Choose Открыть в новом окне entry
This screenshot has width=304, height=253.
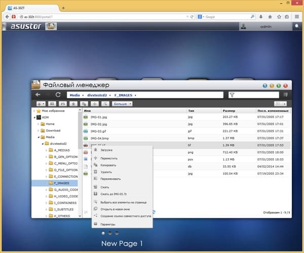122,209
